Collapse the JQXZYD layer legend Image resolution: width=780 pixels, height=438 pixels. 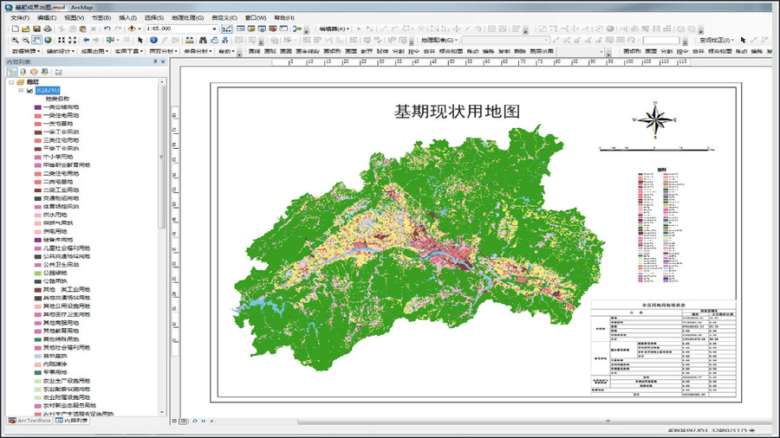[x=21, y=90]
